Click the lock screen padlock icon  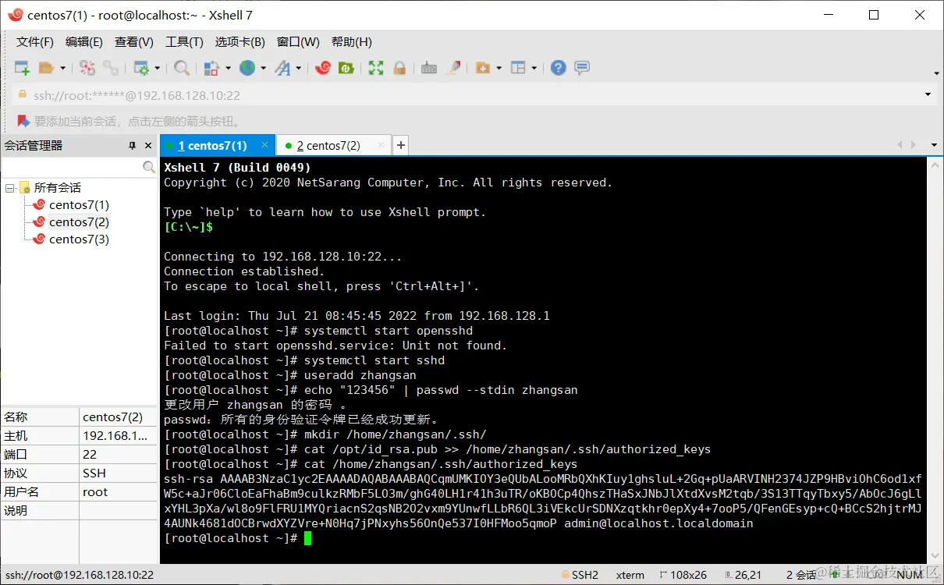tap(399, 69)
